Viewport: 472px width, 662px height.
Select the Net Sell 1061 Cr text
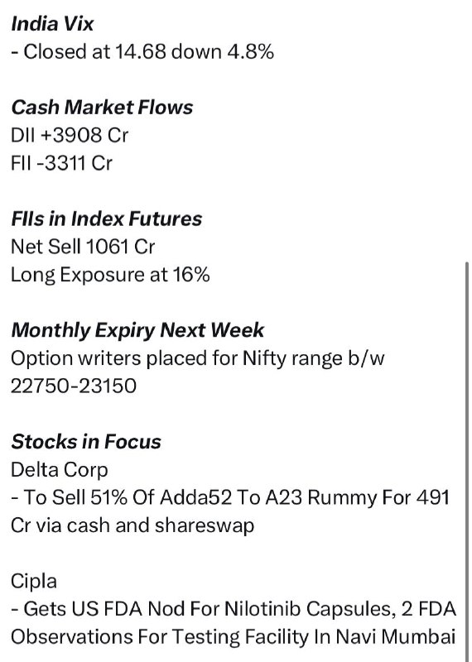tap(83, 247)
